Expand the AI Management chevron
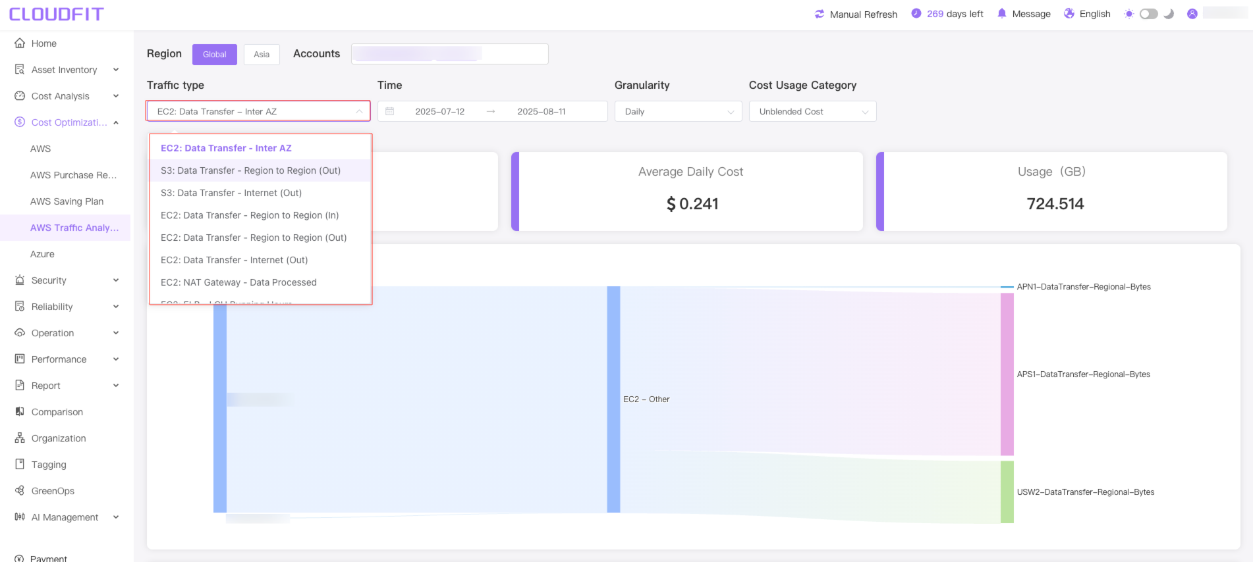The width and height of the screenshot is (1253, 562). tap(116, 517)
